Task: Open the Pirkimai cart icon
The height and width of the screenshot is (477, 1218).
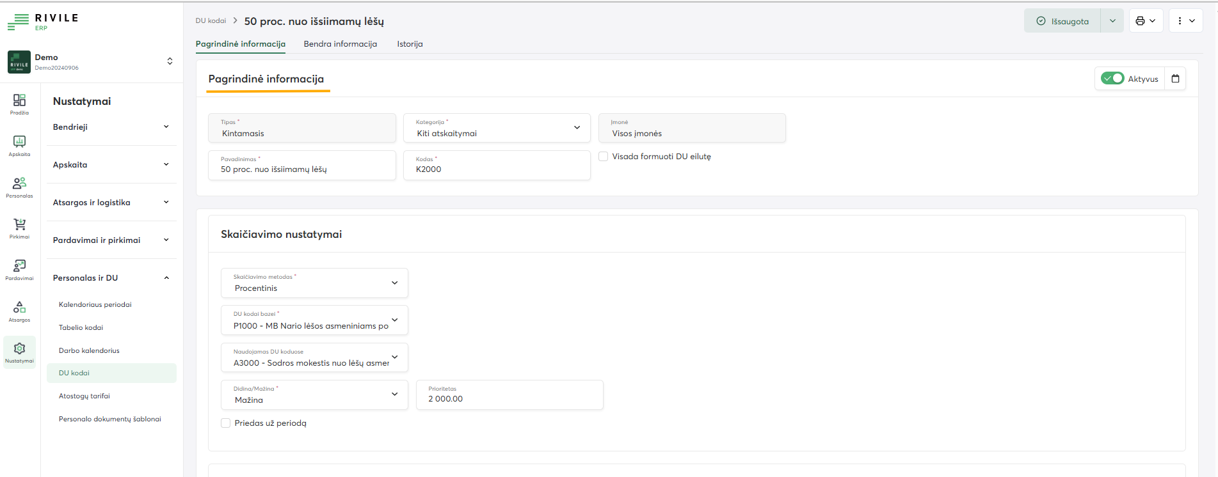Action: (19, 228)
